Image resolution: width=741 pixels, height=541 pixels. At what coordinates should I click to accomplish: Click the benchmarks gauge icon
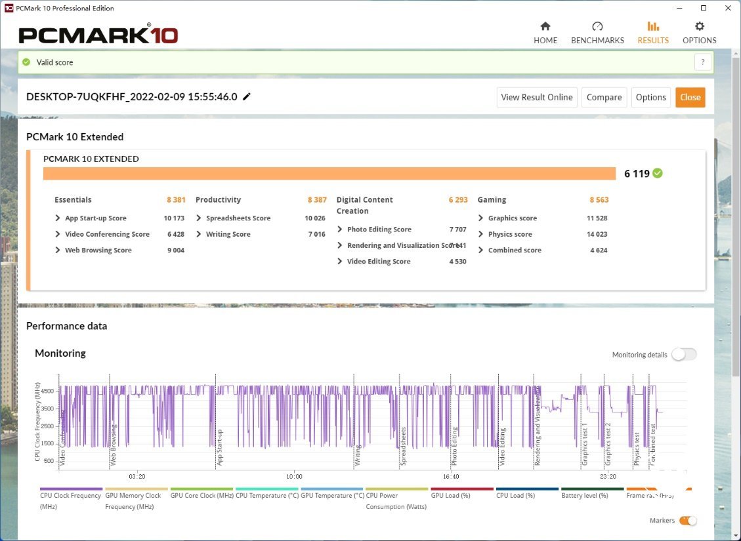(597, 26)
